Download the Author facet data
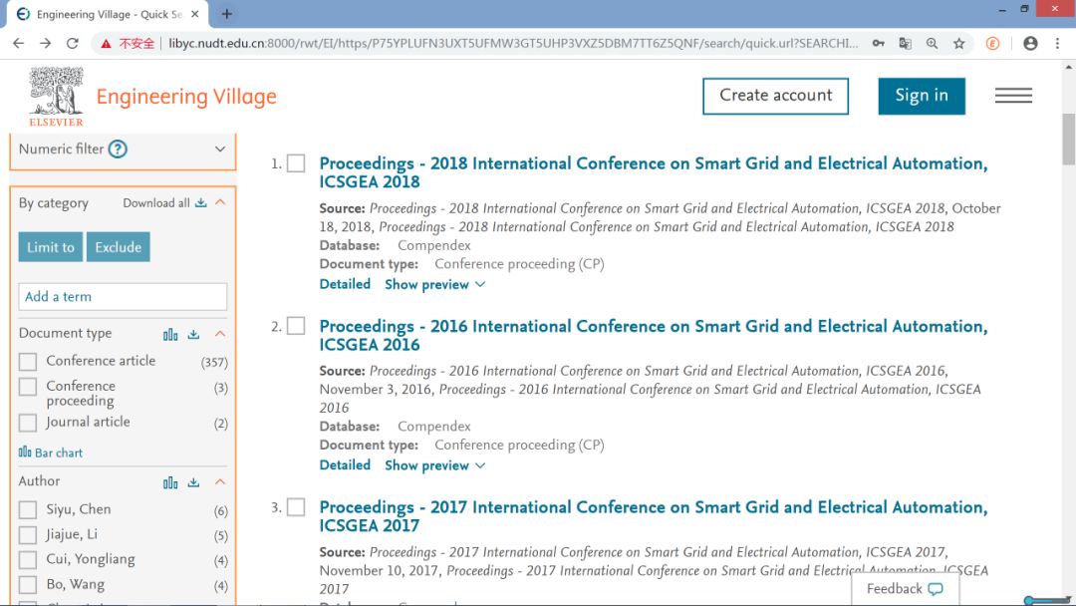This screenshot has height=606, width=1076. [x=194, y=482]
